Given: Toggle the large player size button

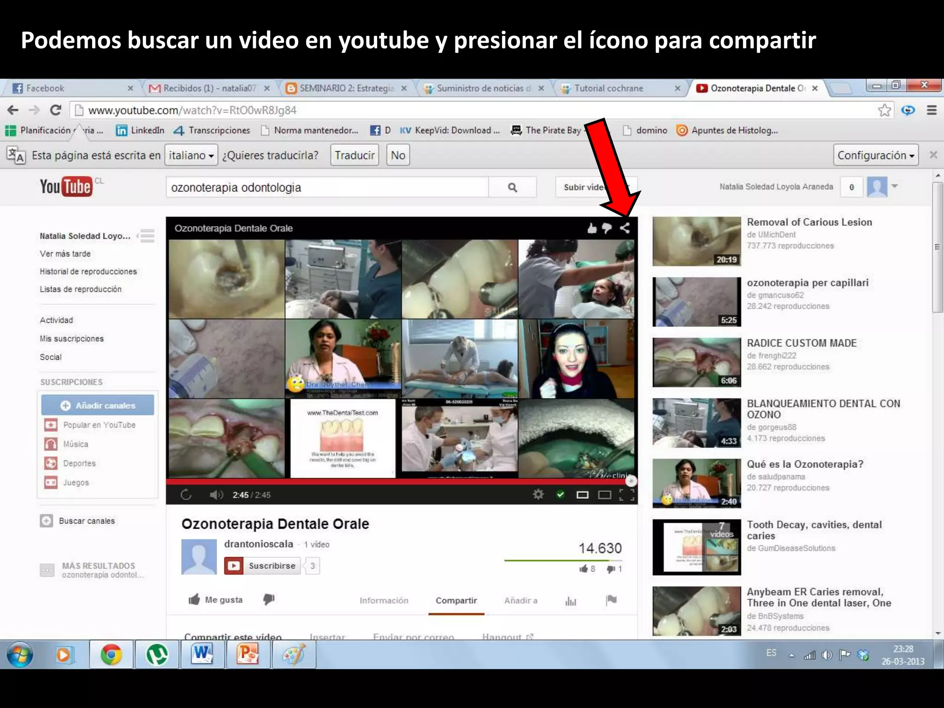Looking at the screenshot, I should [x=604, y=495].
